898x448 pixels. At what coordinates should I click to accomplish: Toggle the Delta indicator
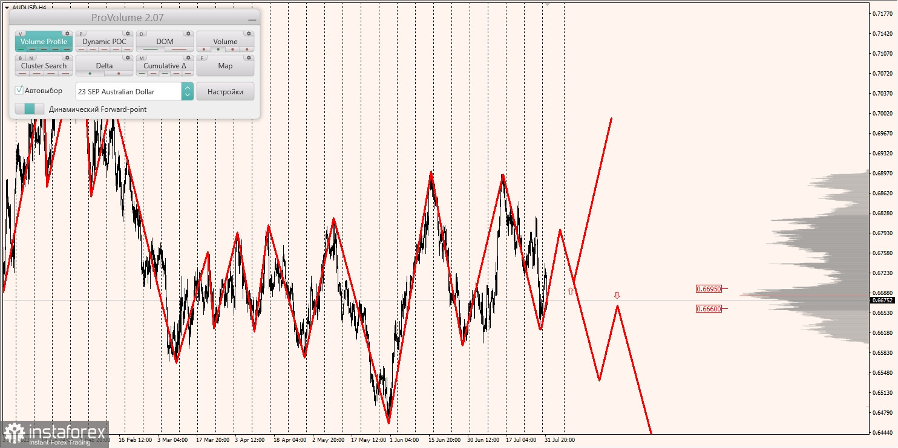104,66
